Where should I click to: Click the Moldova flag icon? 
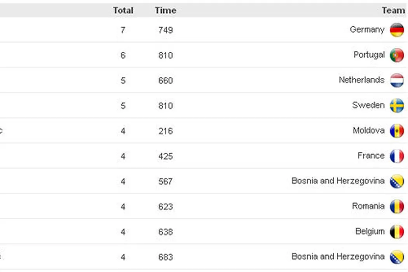click(397, 131)
